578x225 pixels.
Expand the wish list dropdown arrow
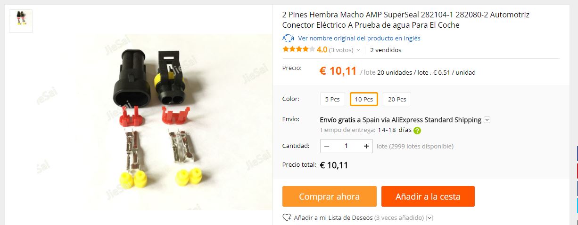pos(429,218)
